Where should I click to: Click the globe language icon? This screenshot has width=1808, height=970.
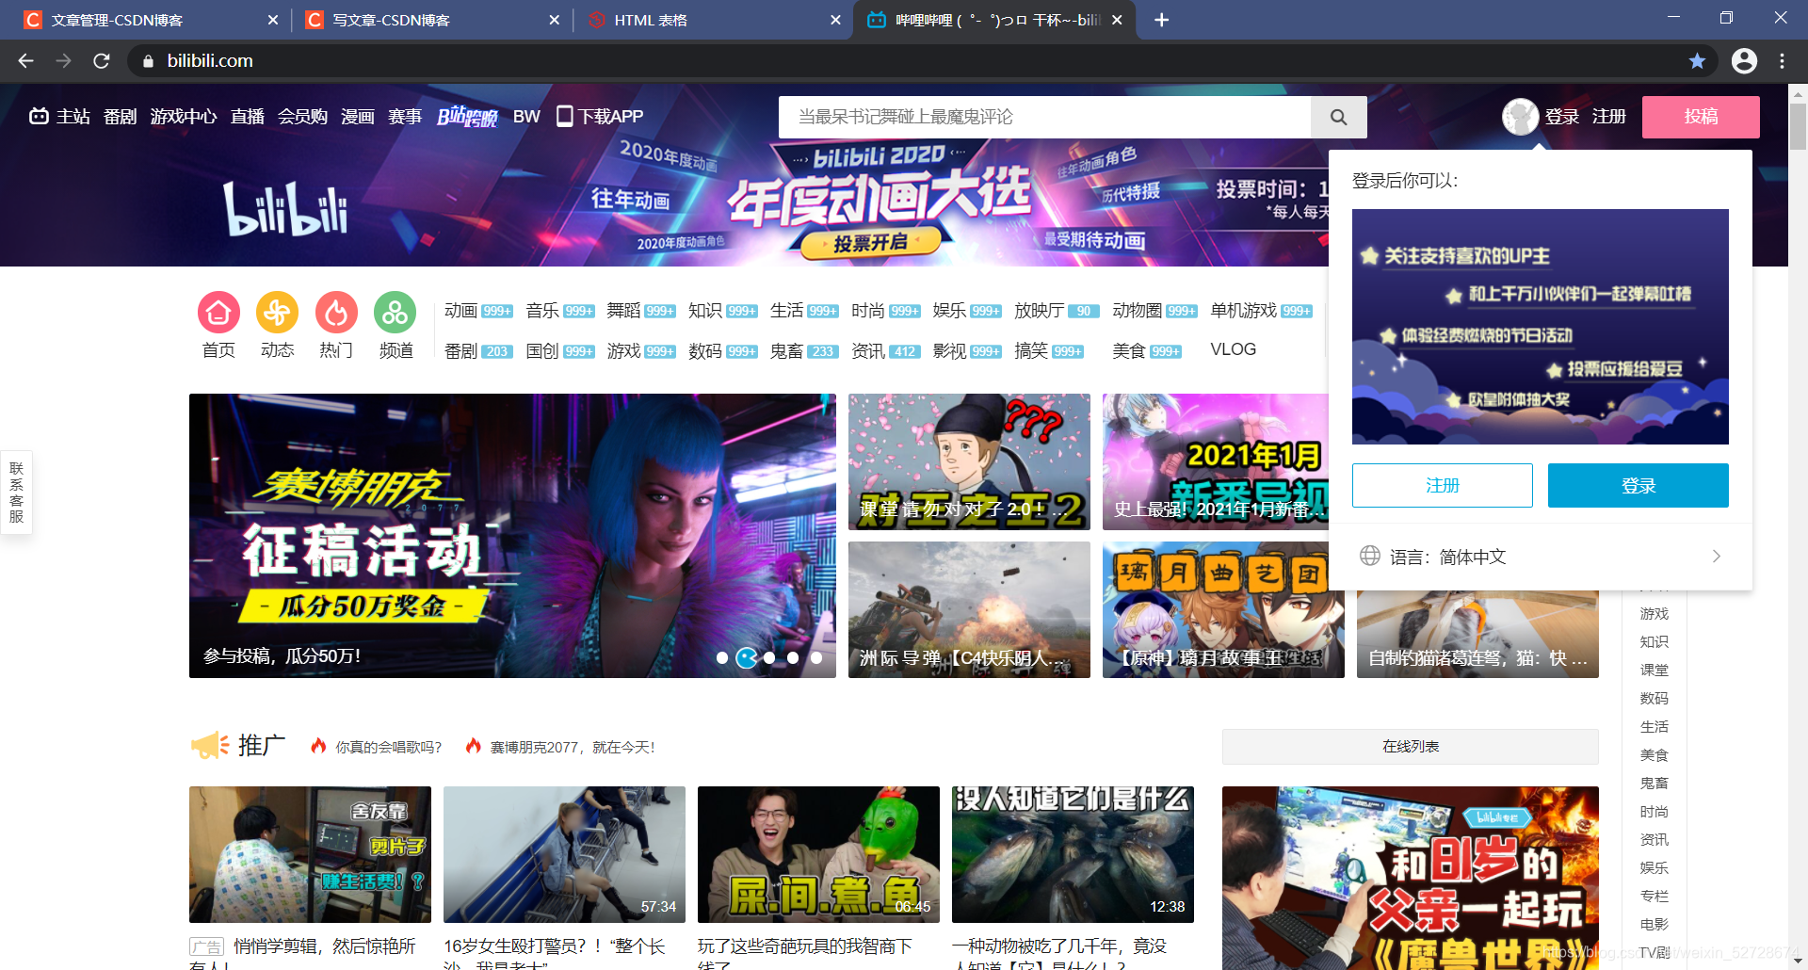(1369, 556)
